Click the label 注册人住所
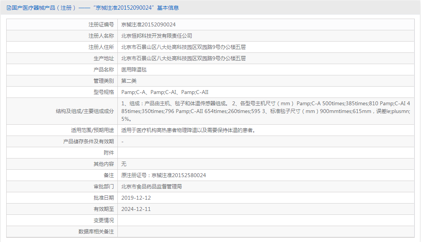Image resolution: width=421 pixels, height=242 pixels. pyautogui.click(x=101, y=47)
